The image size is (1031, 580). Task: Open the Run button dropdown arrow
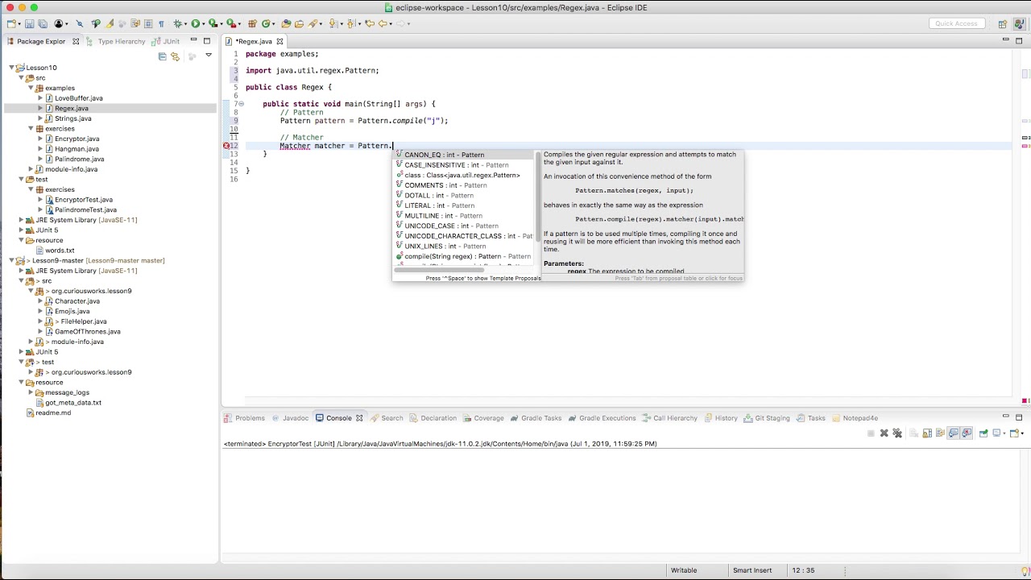click(204, 24)
